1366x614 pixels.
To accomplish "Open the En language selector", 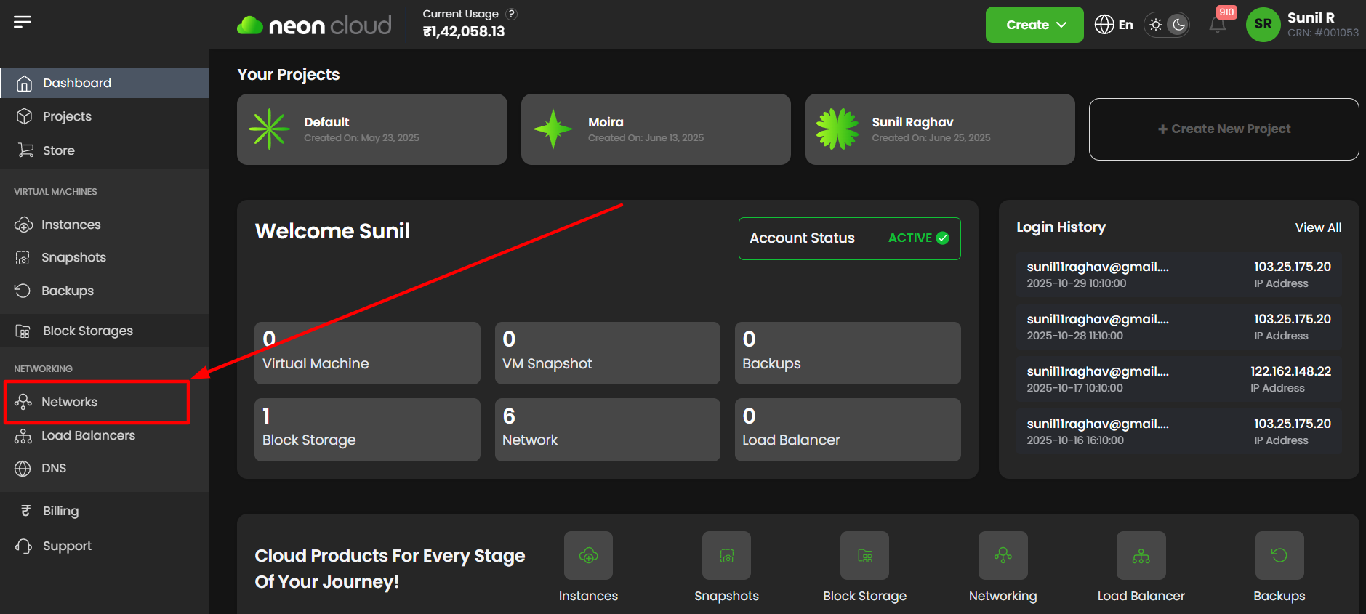I will 1114,25.
